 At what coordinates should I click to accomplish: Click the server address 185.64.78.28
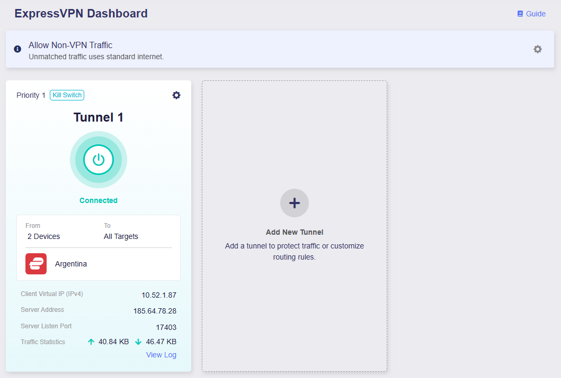pos(155,311)
